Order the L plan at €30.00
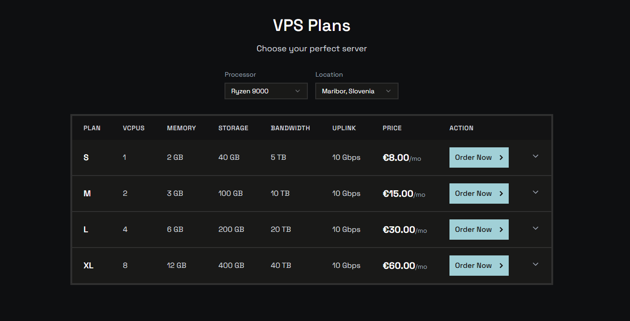Viewport: 630px width, 321px height. click(479, 230)
